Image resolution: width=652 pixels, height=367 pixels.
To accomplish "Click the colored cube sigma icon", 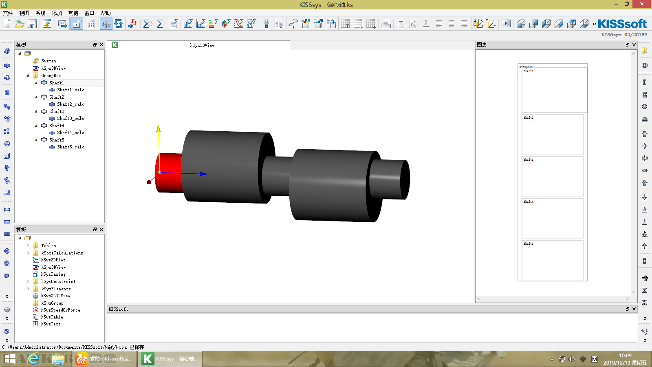I will coord(226,24).
